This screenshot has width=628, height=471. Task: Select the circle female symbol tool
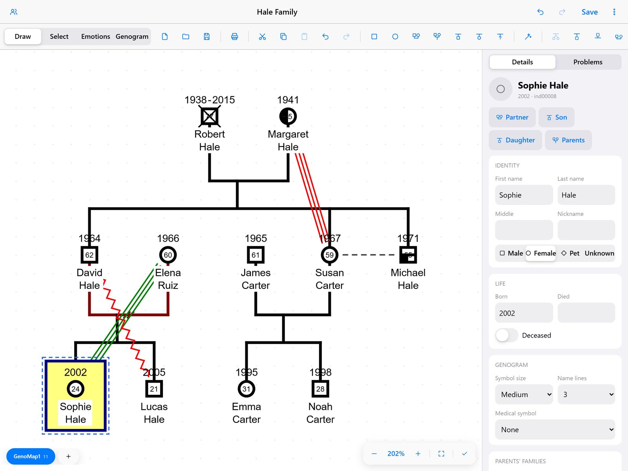[395, 37]
